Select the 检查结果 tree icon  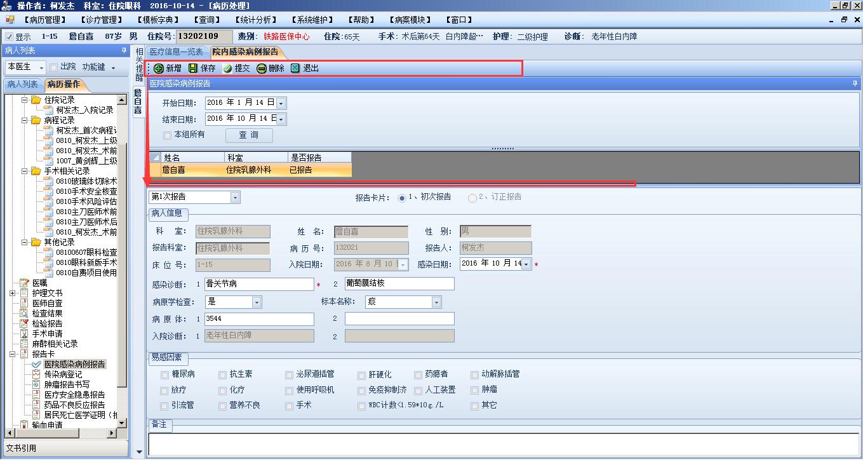(25, 313)
